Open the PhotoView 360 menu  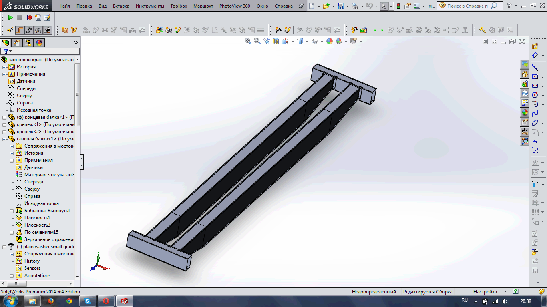[x=235, y=6]
